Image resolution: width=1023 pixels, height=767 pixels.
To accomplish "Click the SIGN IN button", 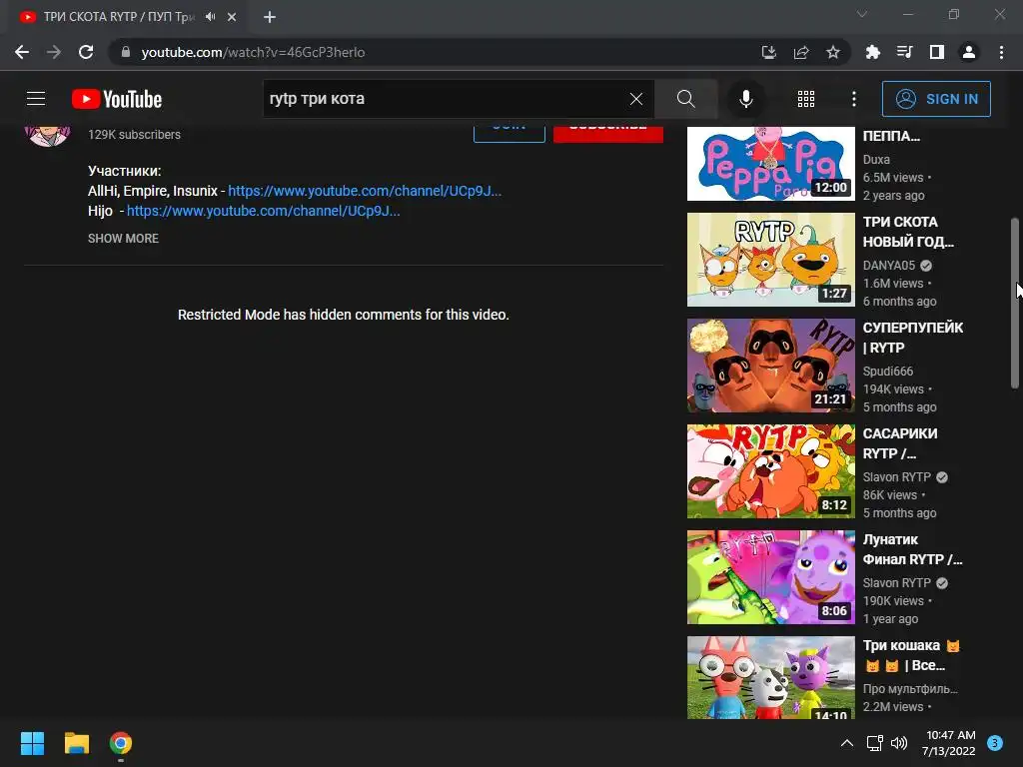I will coord(936,99).
